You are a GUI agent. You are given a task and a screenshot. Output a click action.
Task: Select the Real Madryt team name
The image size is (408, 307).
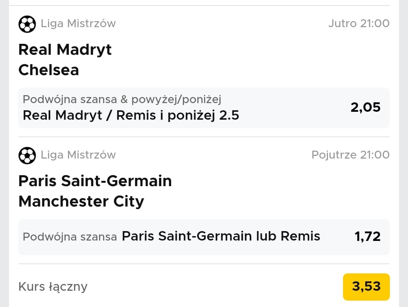(65, 50)
